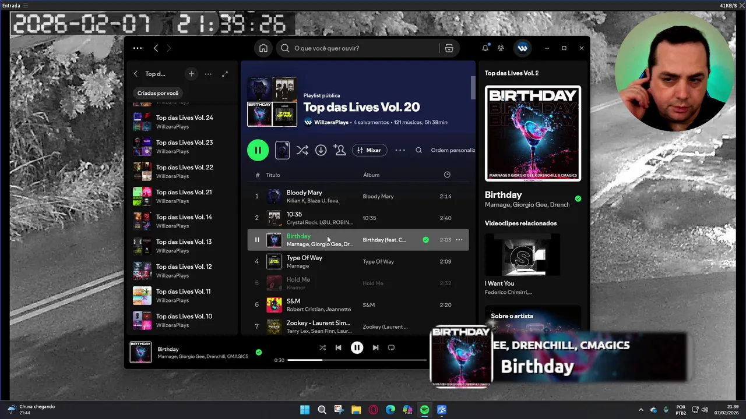Open Top das Lives Vol. 12 playlist

182,271
